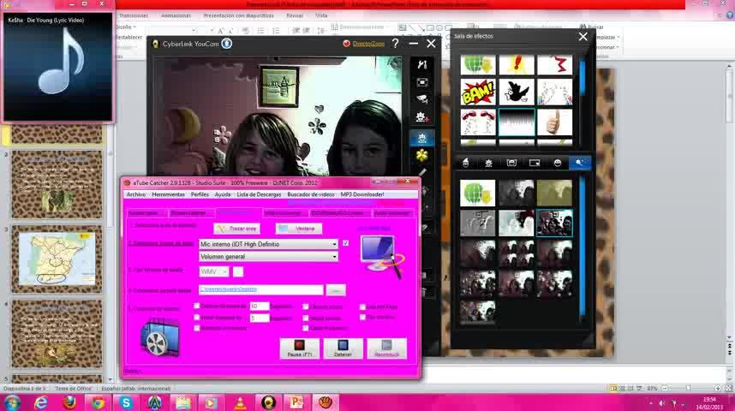Click the Ventana button
The height and width of the screenshot is (411, 735).
(299, 229)
